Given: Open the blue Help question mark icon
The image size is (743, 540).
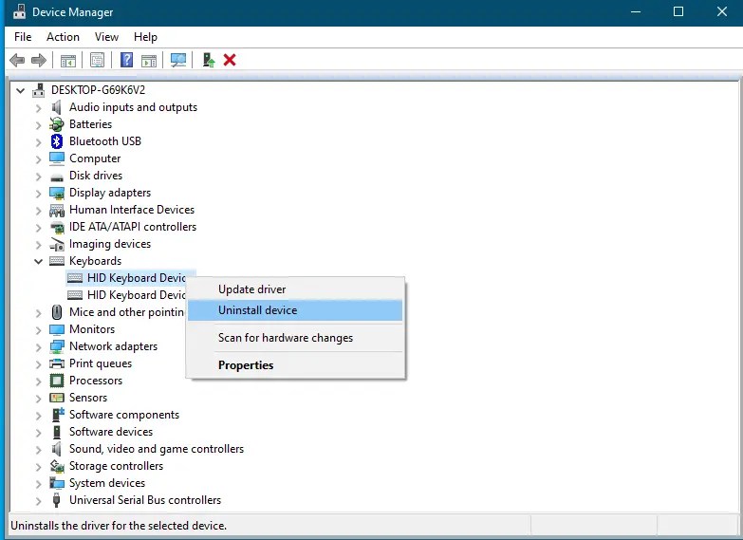Looking at the screenshot, I should (x=126, y=60).
